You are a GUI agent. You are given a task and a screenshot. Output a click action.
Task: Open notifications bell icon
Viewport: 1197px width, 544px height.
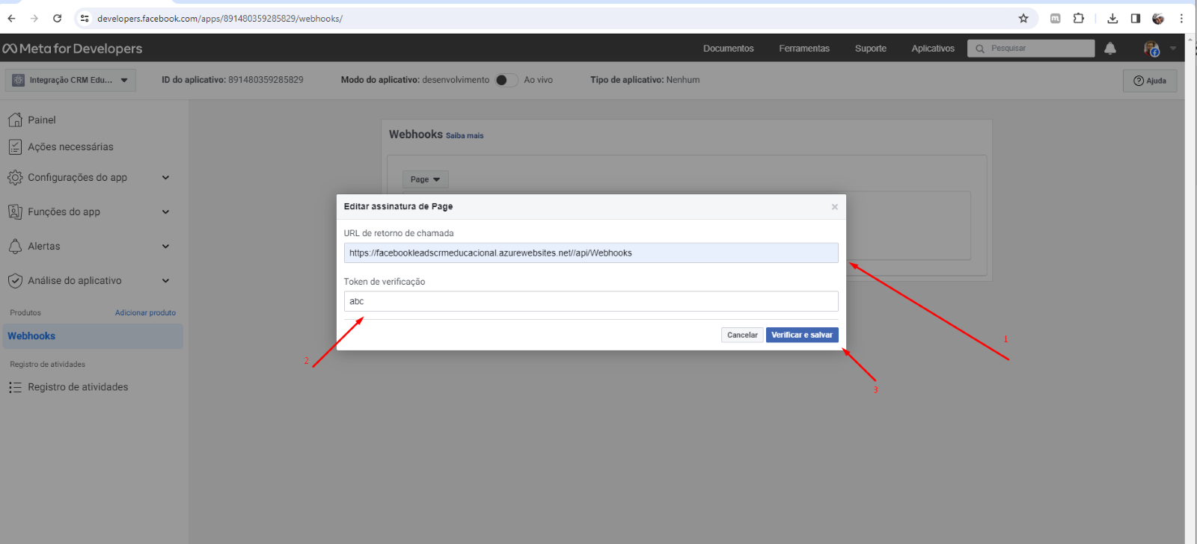[x=1110, y=49]
